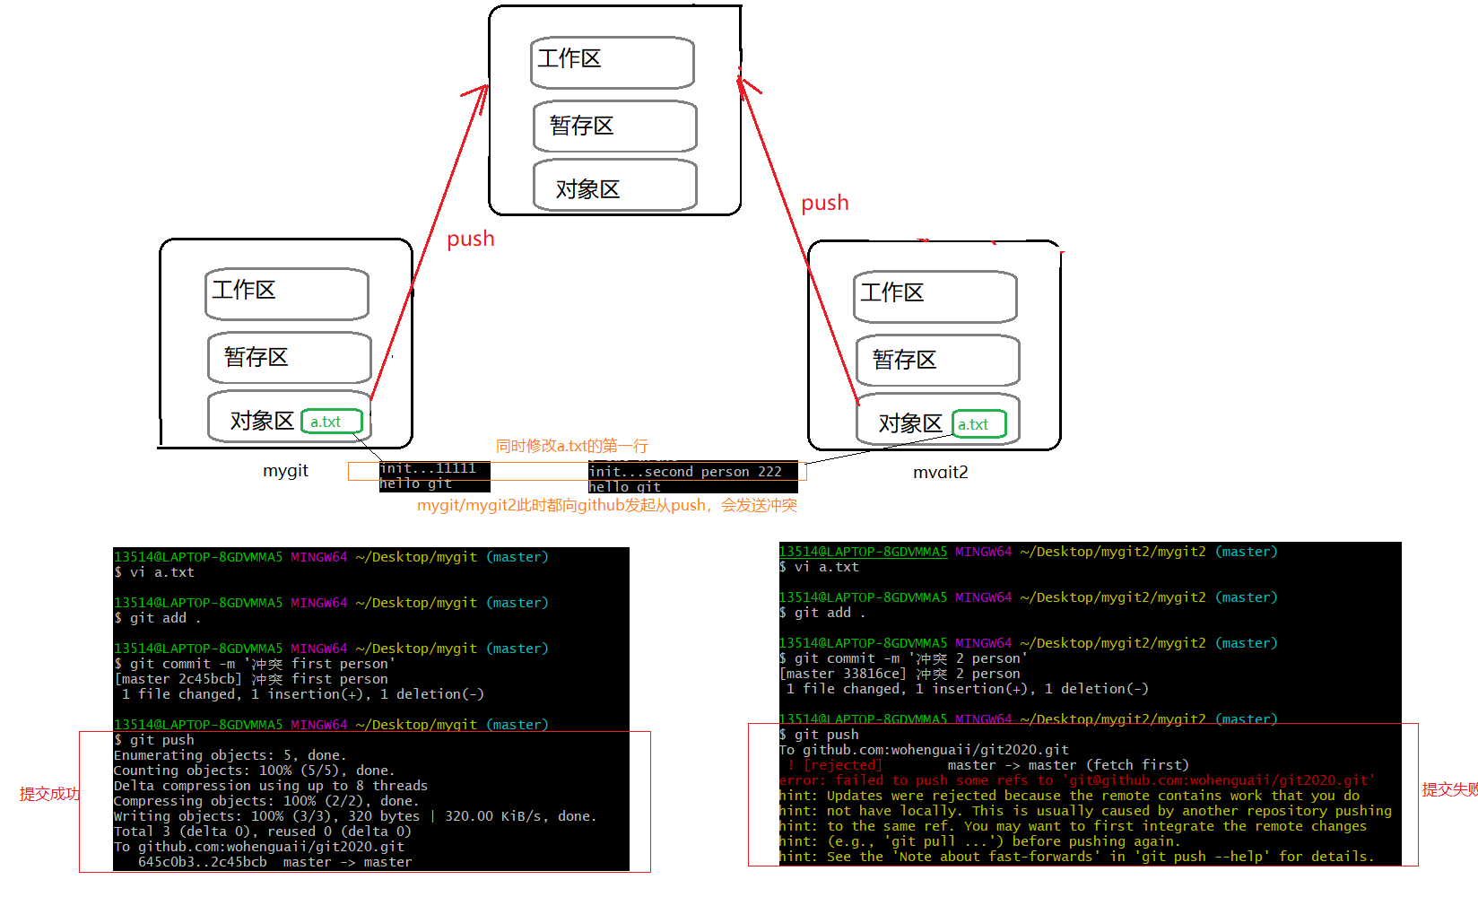Click the 工作区 box in the right repository
The width and height of the screenshot is (1478, 897).
coord(935,296)
